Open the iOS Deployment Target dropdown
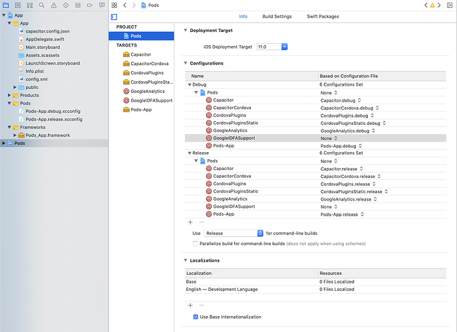Viewport: 457px width, 332px height. coord(285,46)
